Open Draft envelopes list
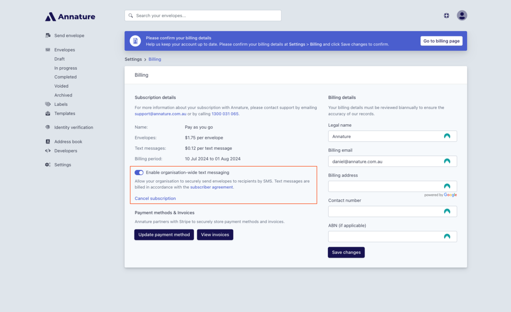Image resolution: width=511 pixels, height=312 pixels. tap(59, 59)
